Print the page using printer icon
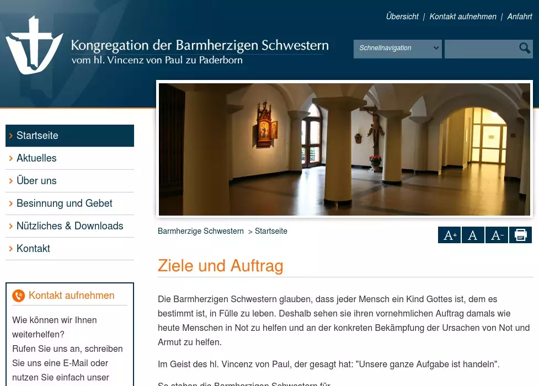 tap(520, 235)
